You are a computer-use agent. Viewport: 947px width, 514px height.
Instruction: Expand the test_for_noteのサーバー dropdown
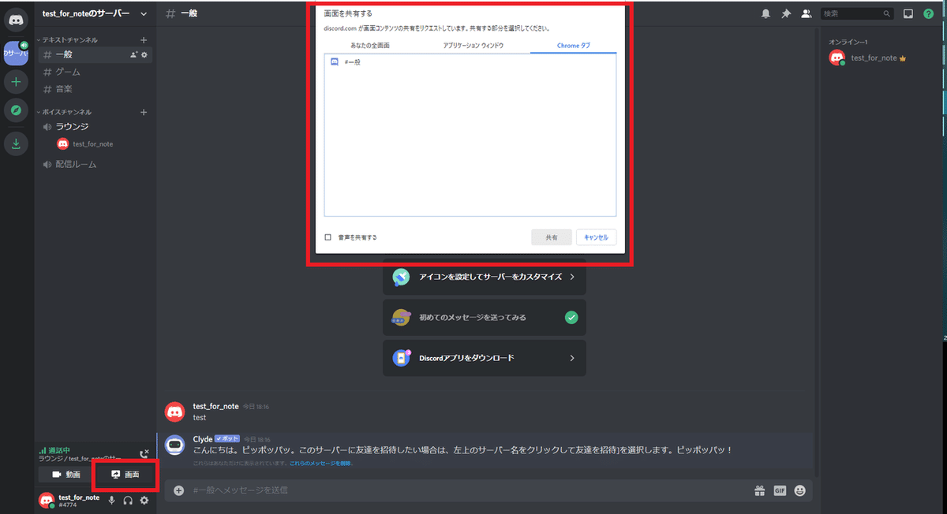[x=144, y=13]
